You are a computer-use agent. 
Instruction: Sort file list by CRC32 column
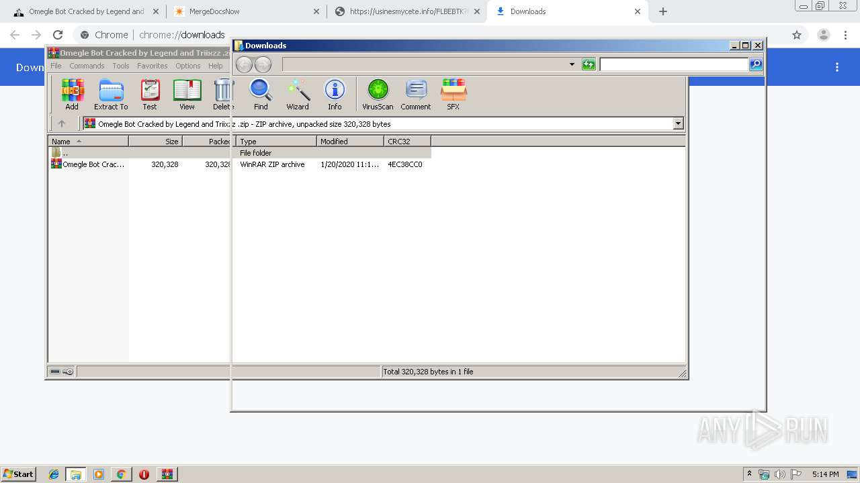tap(407, 141)
